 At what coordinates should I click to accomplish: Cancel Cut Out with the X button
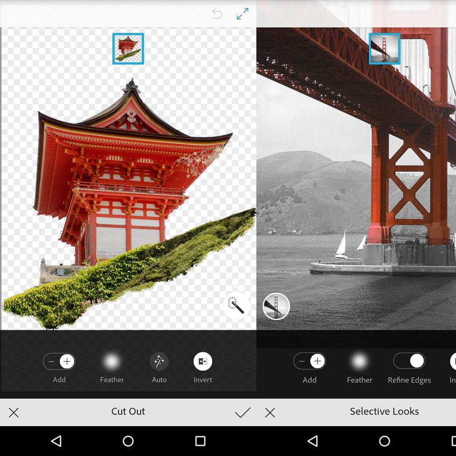14,411
